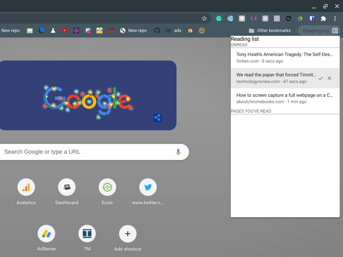This screenshot has width=343, height=257.
Task: Open Chrome's three-dot menu
Action: point(335,18)
